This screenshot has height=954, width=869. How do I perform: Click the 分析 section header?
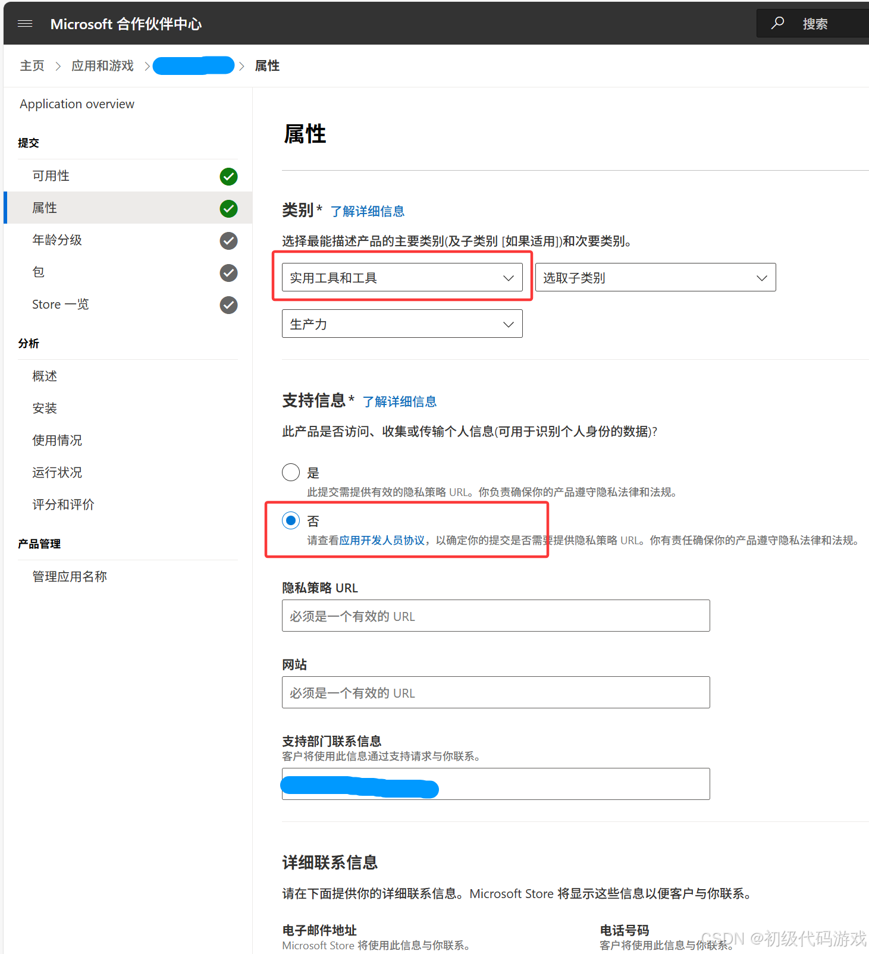[29, 344]
